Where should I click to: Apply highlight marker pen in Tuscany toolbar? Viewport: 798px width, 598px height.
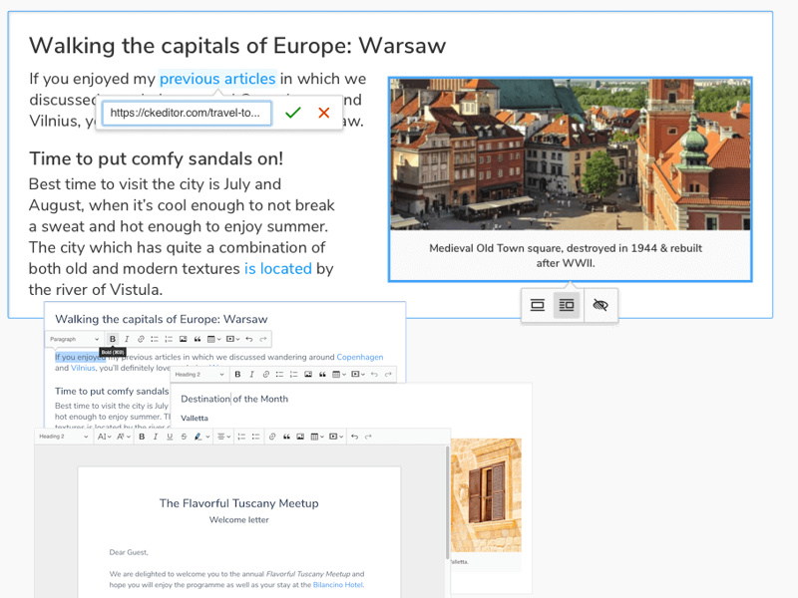click(x=198, y=437)
